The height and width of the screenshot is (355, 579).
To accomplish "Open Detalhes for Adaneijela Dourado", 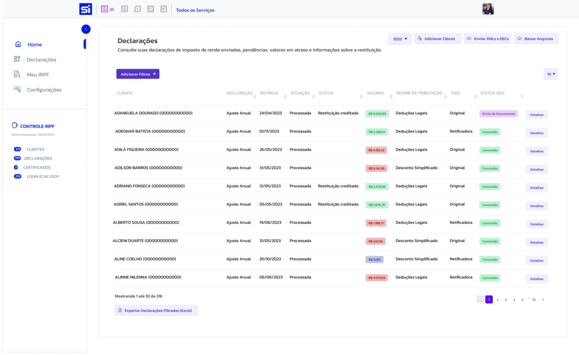I will pos(537,115).
